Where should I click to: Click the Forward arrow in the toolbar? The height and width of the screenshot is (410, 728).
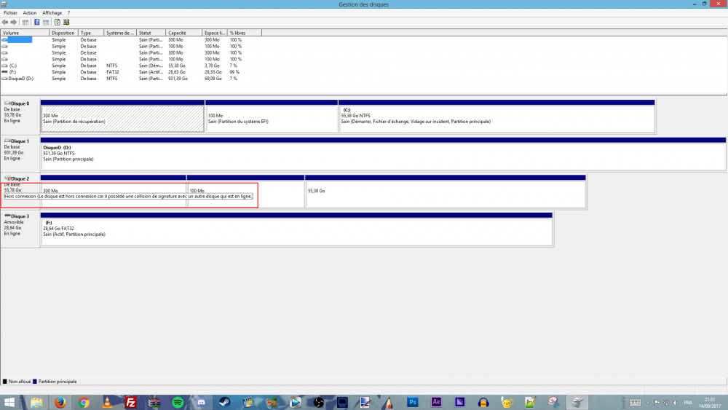pos(13,23)
